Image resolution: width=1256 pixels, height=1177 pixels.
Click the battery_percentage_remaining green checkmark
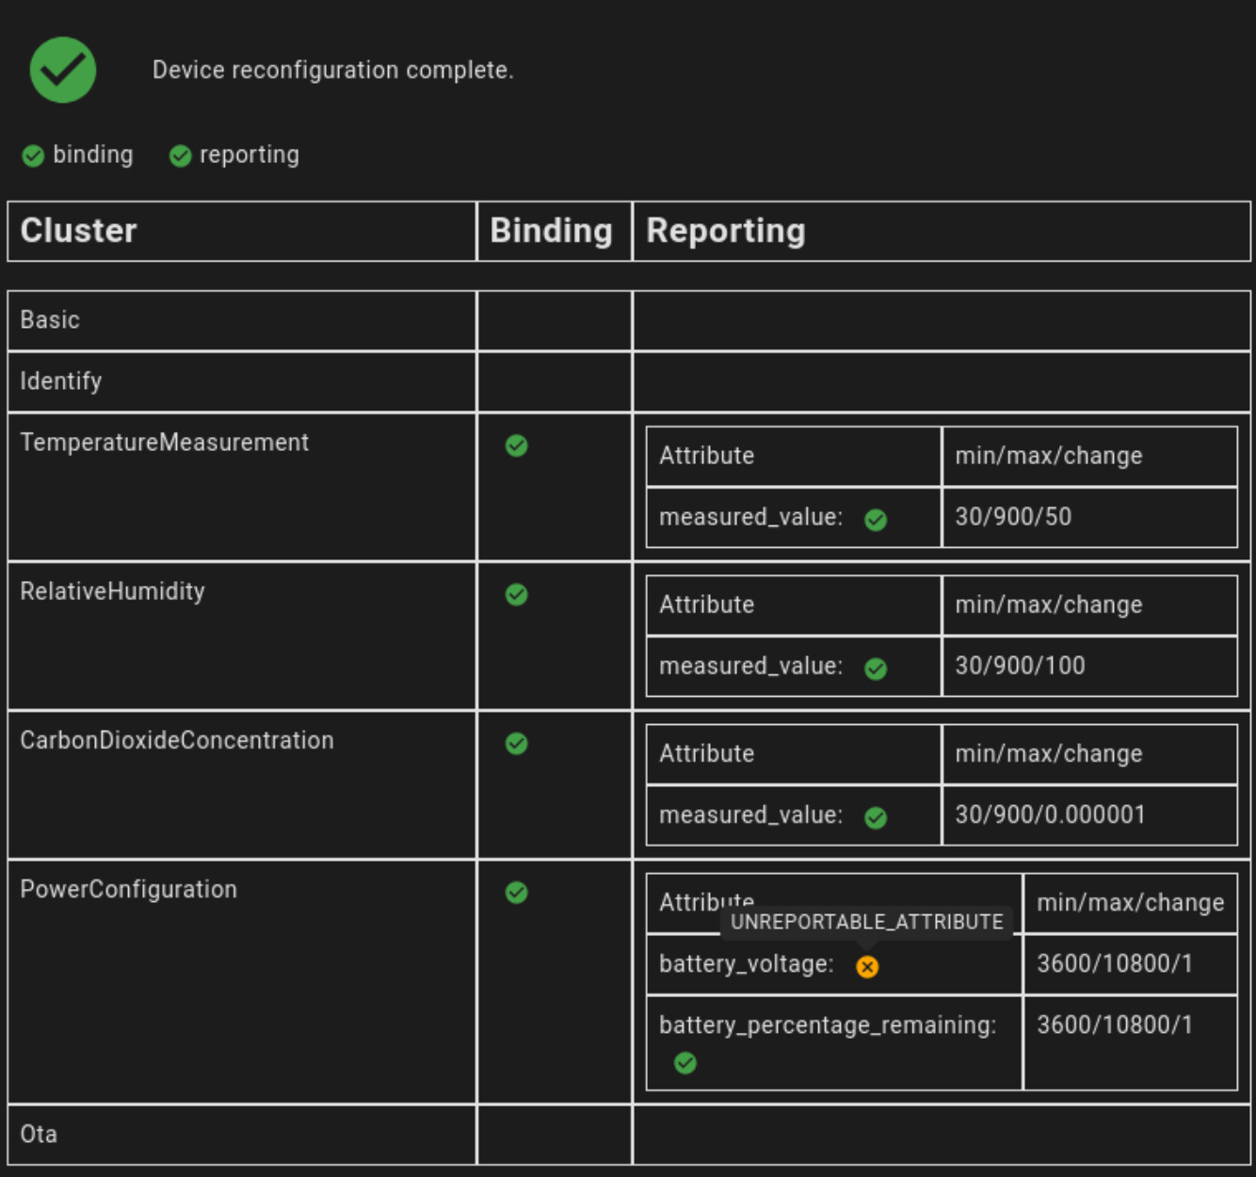point(685,1063)
